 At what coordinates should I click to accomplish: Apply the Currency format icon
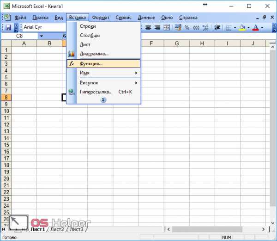click(178, 27)
